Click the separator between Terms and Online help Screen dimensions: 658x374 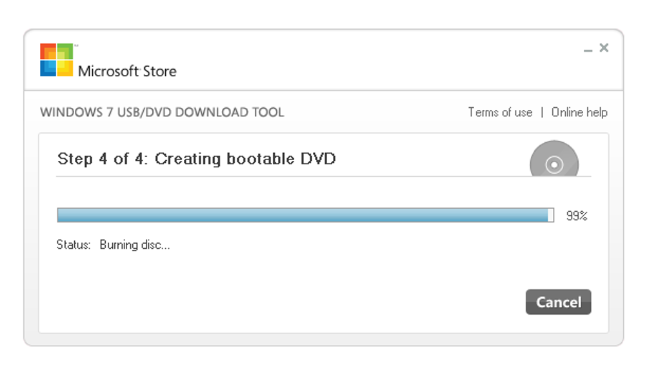click(542, 112)
